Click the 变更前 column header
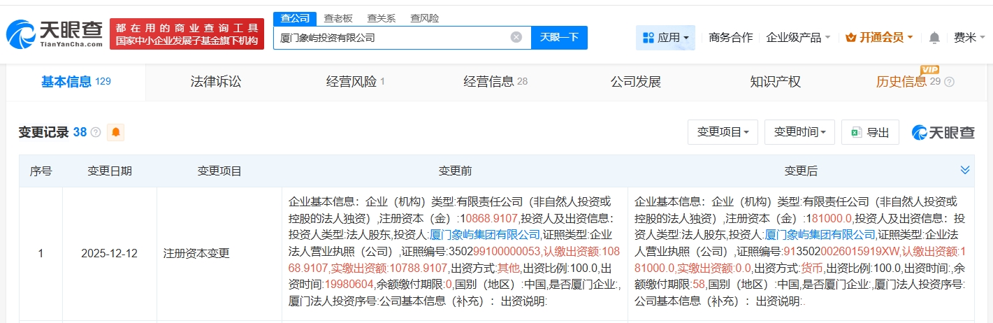The height and width of the screenshot is (323, 993). point(455,171)
